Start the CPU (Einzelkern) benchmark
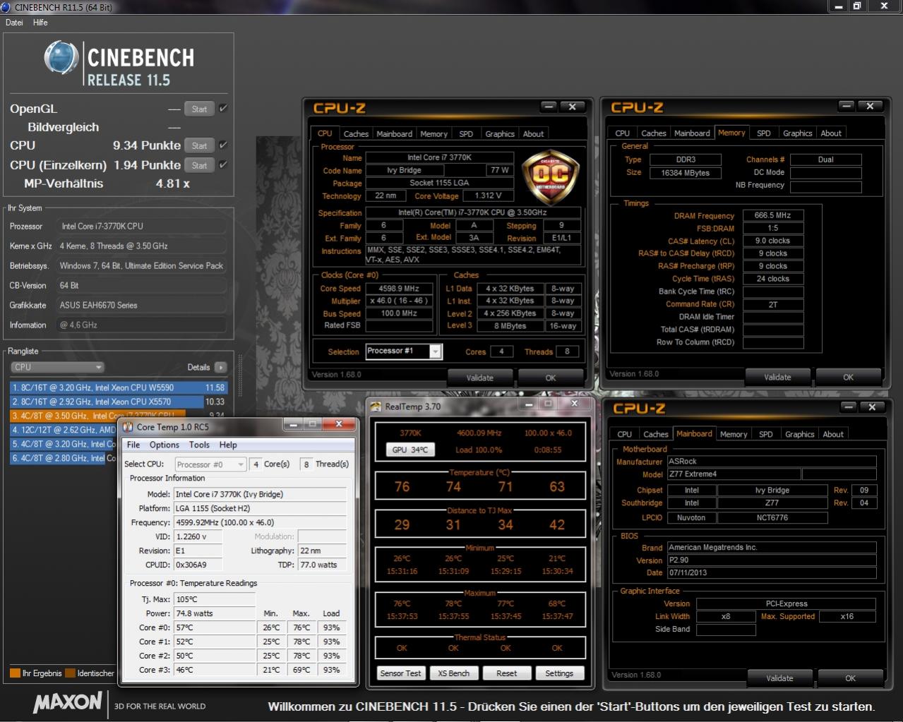Viewport: 903px width, 722px height. point(199,166)
